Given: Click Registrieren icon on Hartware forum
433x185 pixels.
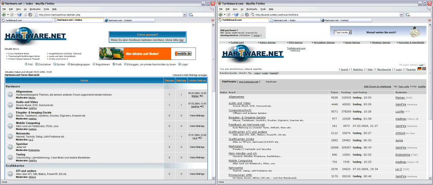Looking at the screenshot, I should [94, 64].
